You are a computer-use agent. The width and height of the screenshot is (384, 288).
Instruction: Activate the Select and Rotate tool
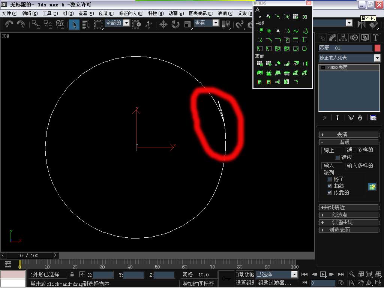(x=175, y=24)
